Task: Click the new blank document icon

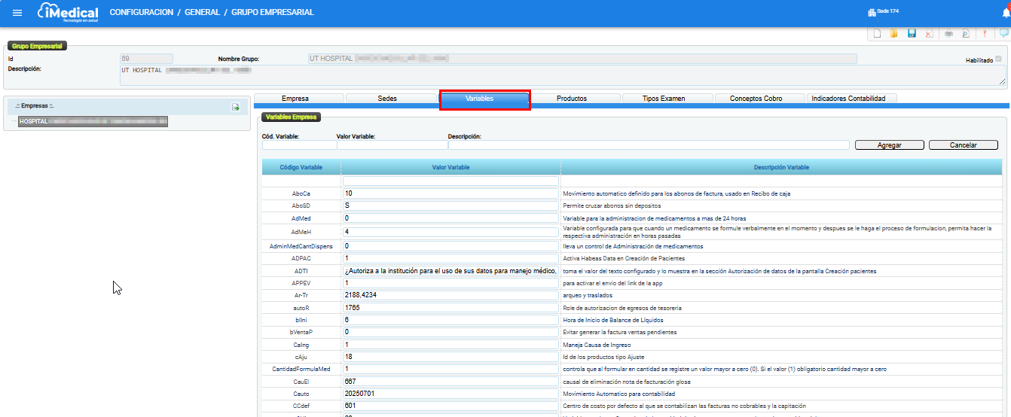Action: (x=877, y=33)
